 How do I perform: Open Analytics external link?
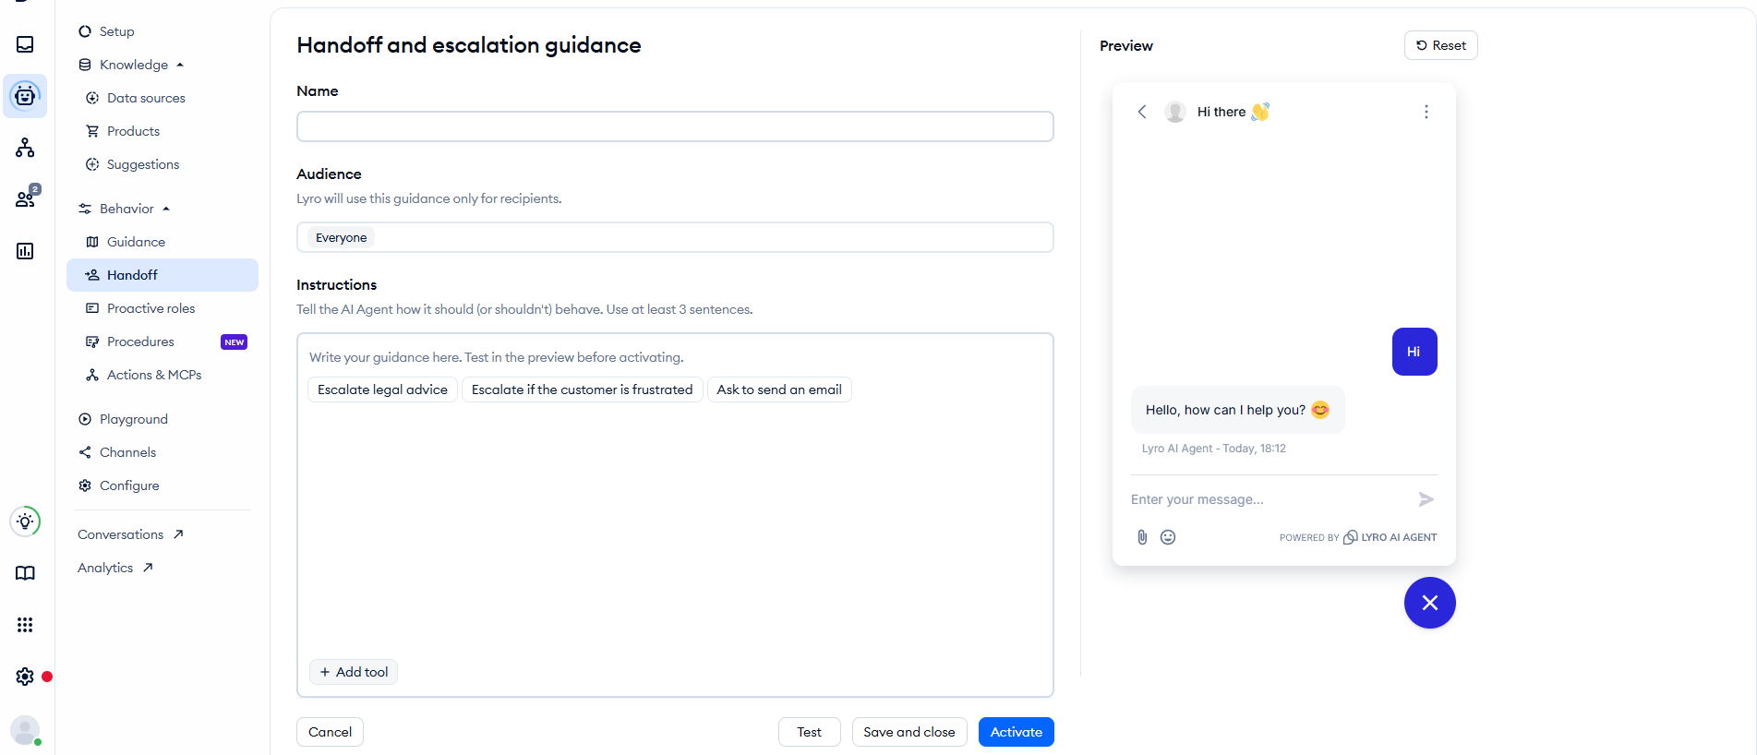point(115,568)
